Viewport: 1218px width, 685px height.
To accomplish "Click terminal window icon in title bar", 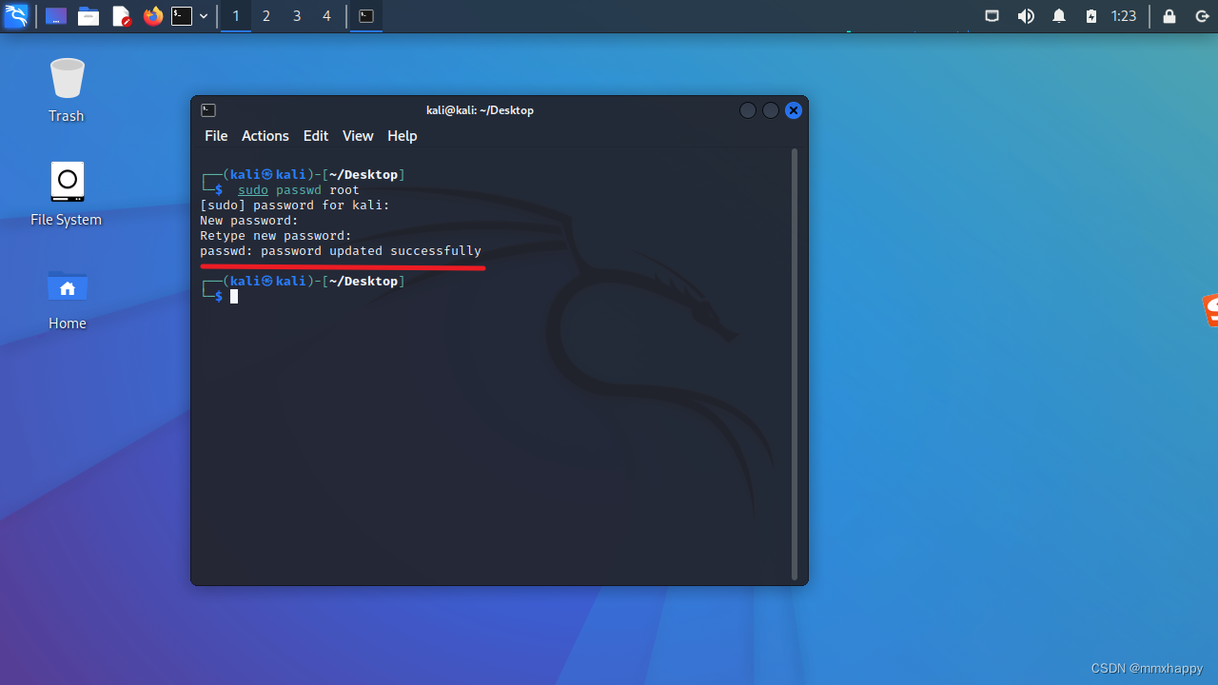I will click(208, 110).
